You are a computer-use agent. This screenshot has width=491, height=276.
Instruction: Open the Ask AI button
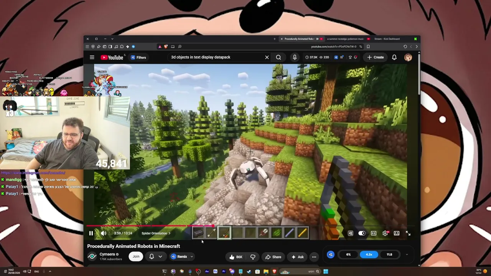pos(298,257)
